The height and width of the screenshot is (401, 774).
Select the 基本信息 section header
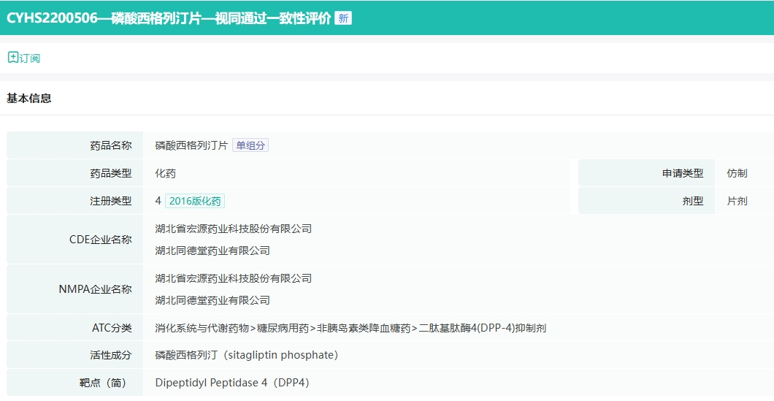click(x=29, y=98)
